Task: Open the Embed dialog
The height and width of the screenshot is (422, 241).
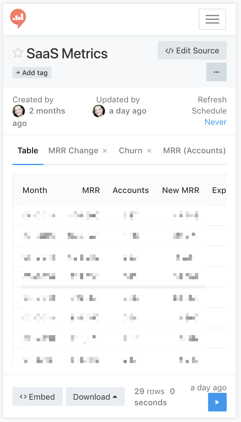Action: pos(37,397)
